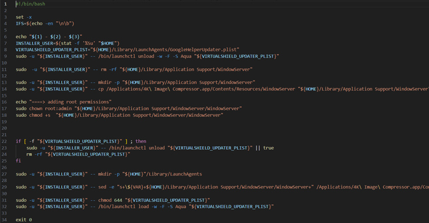The width and height of the screenshot is (429, 223).
Task: Click the 'set -x' command on line 3
Action: pos(24,17)
